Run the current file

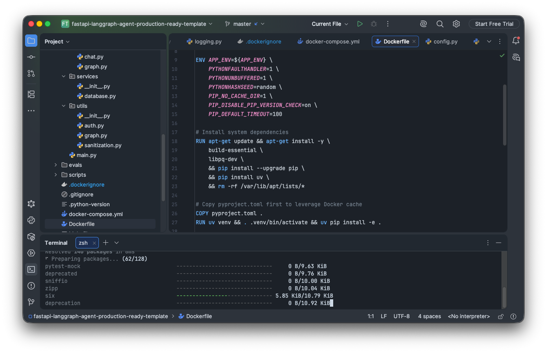point(360,24)
